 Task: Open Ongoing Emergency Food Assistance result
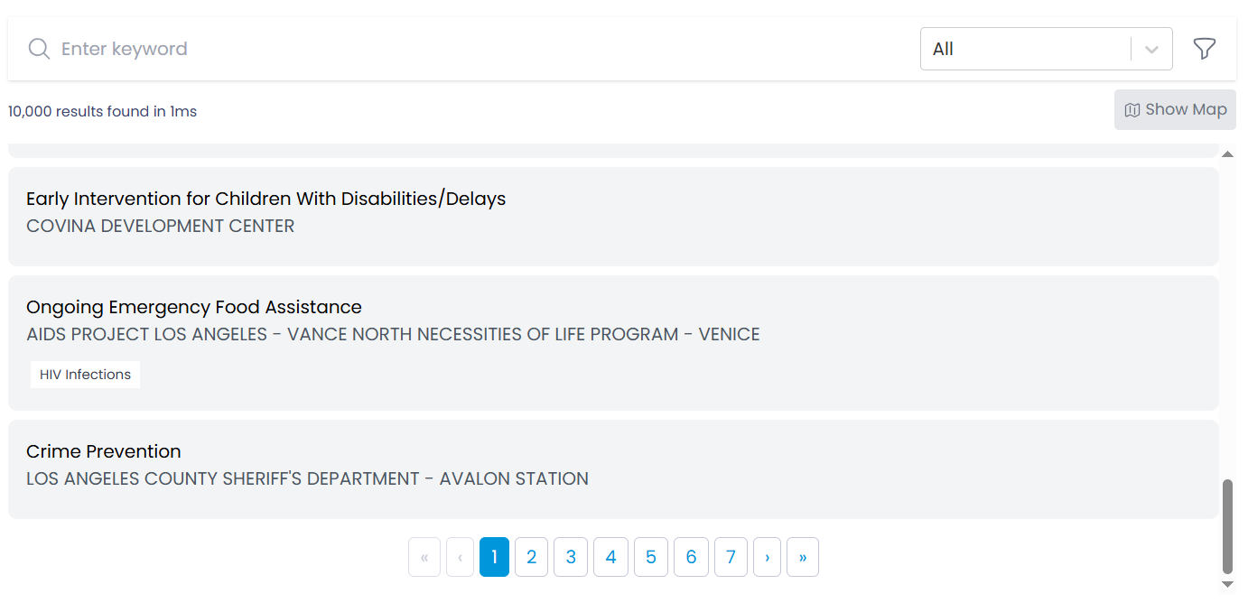pyautogui.click(x=193, y=307)
